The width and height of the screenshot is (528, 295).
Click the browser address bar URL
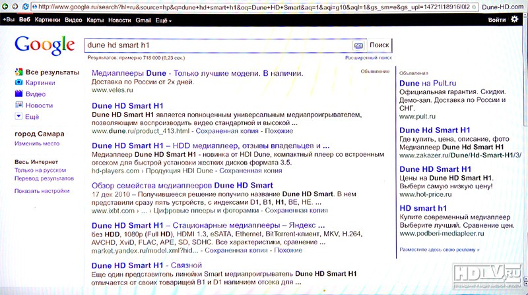tap(254, 7)
